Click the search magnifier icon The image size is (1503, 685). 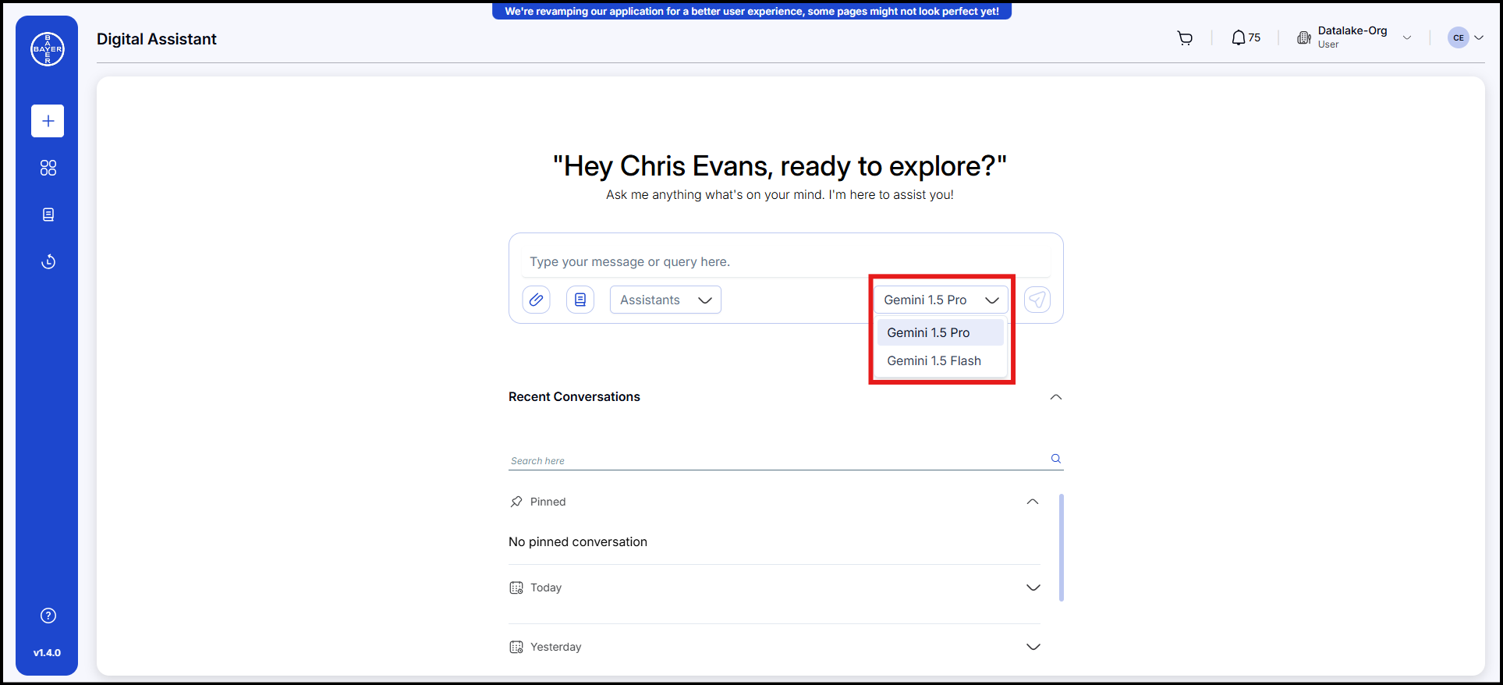(1056, 459)
